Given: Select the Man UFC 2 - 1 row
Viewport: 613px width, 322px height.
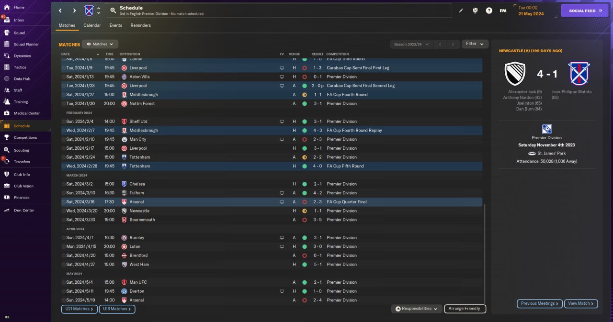Looking at the screenshot, I should [x=272, y=282].
